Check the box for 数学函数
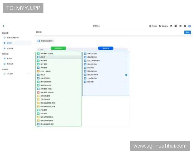This screenshot has height=154, width=193. click(x=126, y=82)
